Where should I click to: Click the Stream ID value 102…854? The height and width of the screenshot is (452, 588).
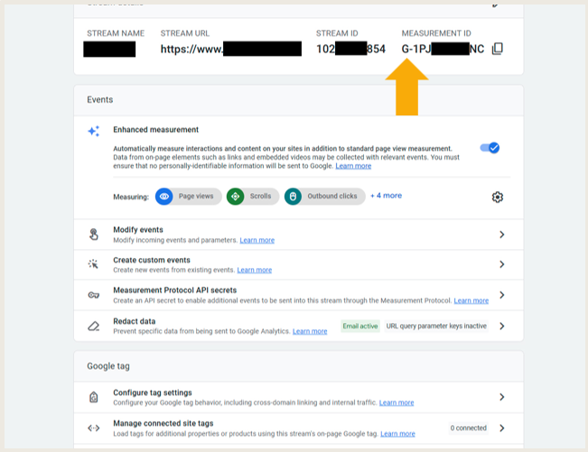coord(350,49)
